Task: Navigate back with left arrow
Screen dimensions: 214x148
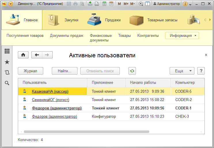Action: tap(37, 55)
